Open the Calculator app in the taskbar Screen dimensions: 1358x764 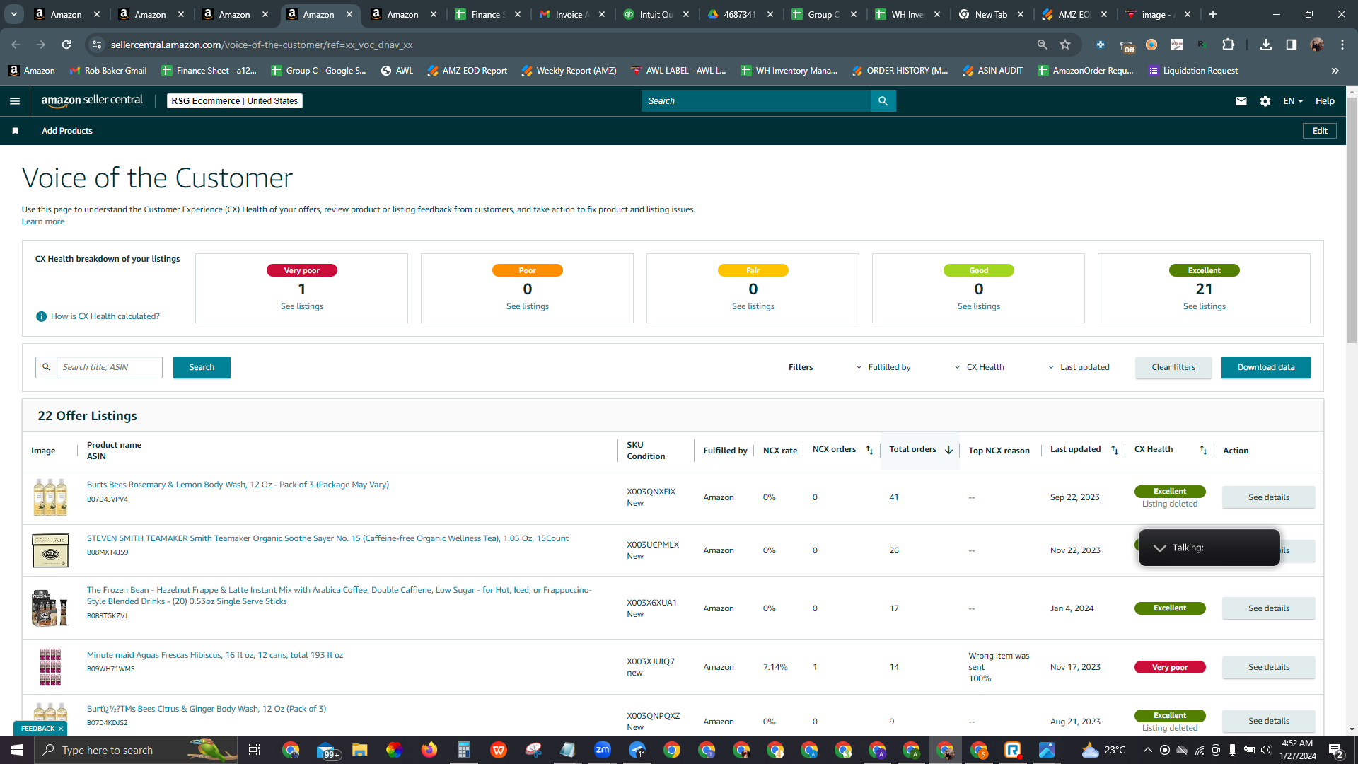click(x=464, y=750)
